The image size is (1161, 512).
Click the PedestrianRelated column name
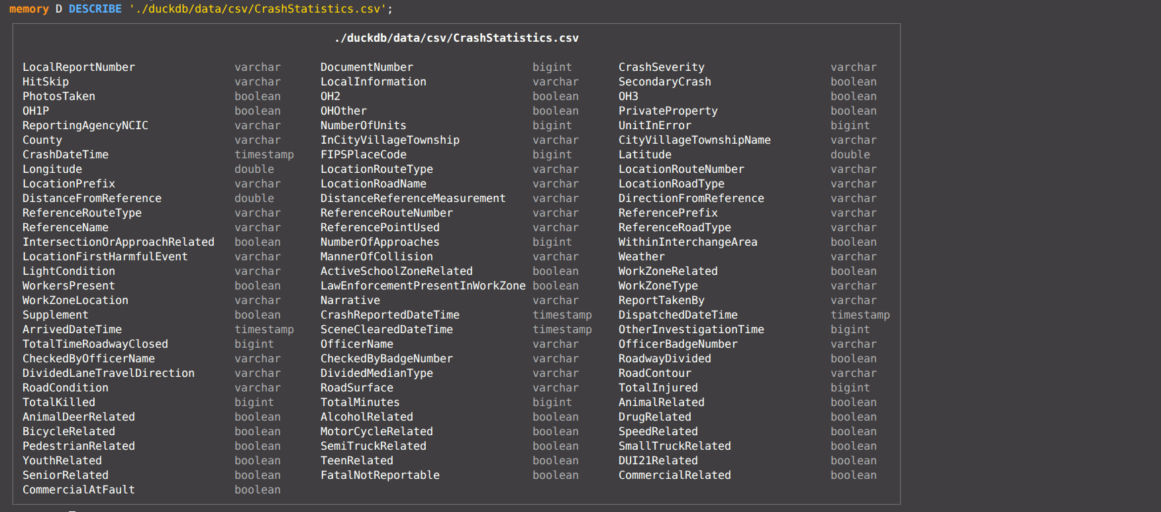click(x=79, y=446)
